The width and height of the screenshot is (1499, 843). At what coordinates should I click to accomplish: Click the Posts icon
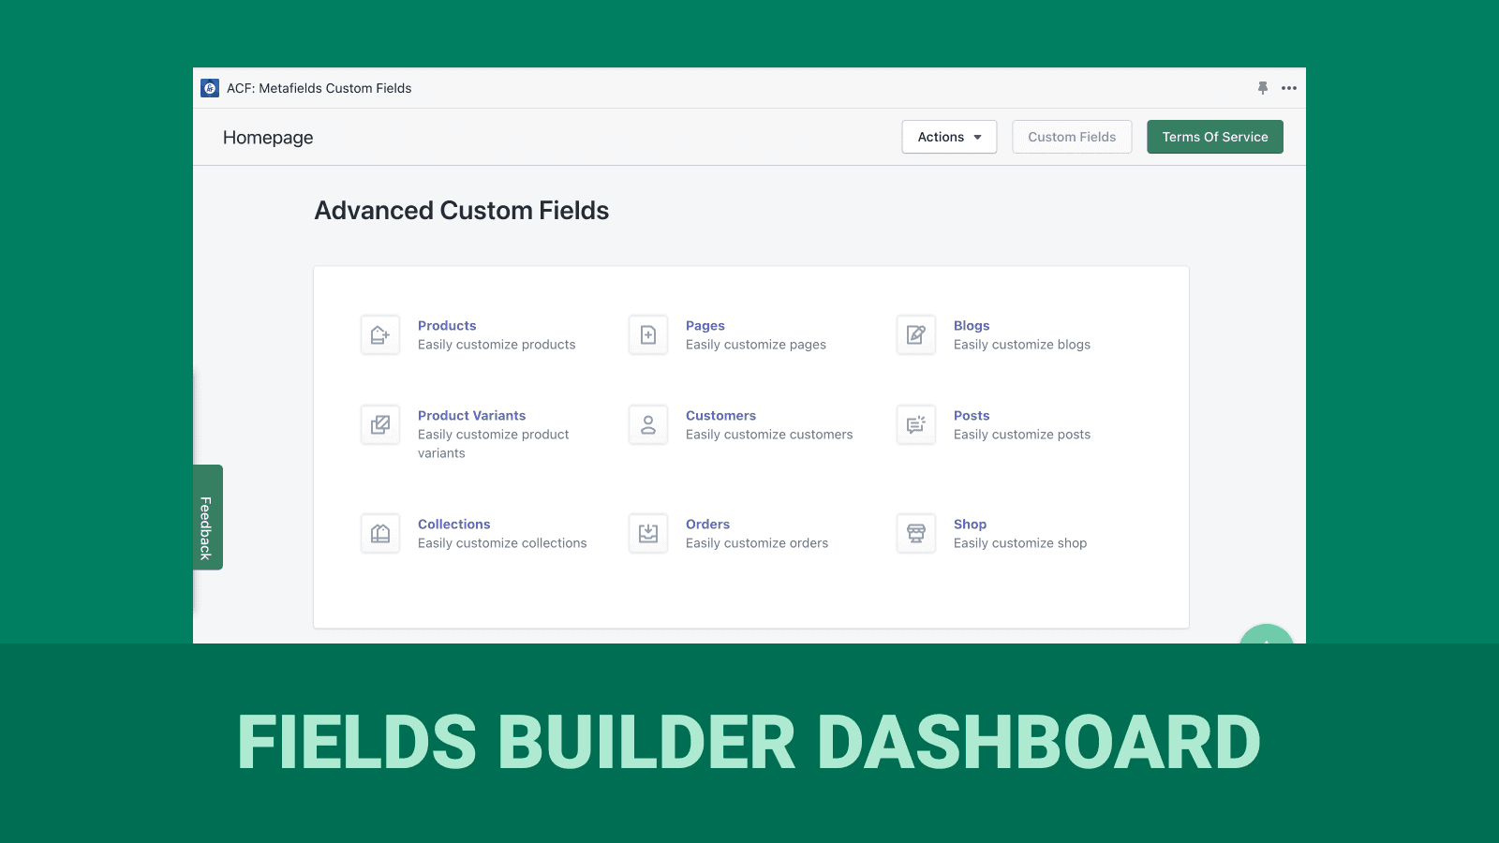point(915,424)
